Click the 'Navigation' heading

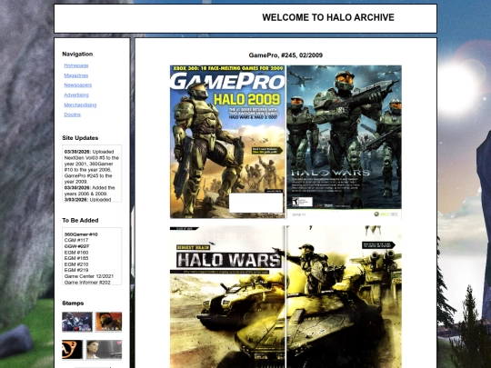[x=77, y=54]
